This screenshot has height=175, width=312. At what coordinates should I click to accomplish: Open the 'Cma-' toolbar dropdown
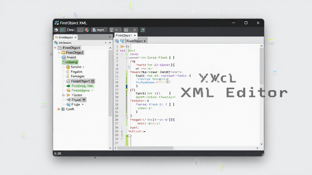[x=71, y=30]
